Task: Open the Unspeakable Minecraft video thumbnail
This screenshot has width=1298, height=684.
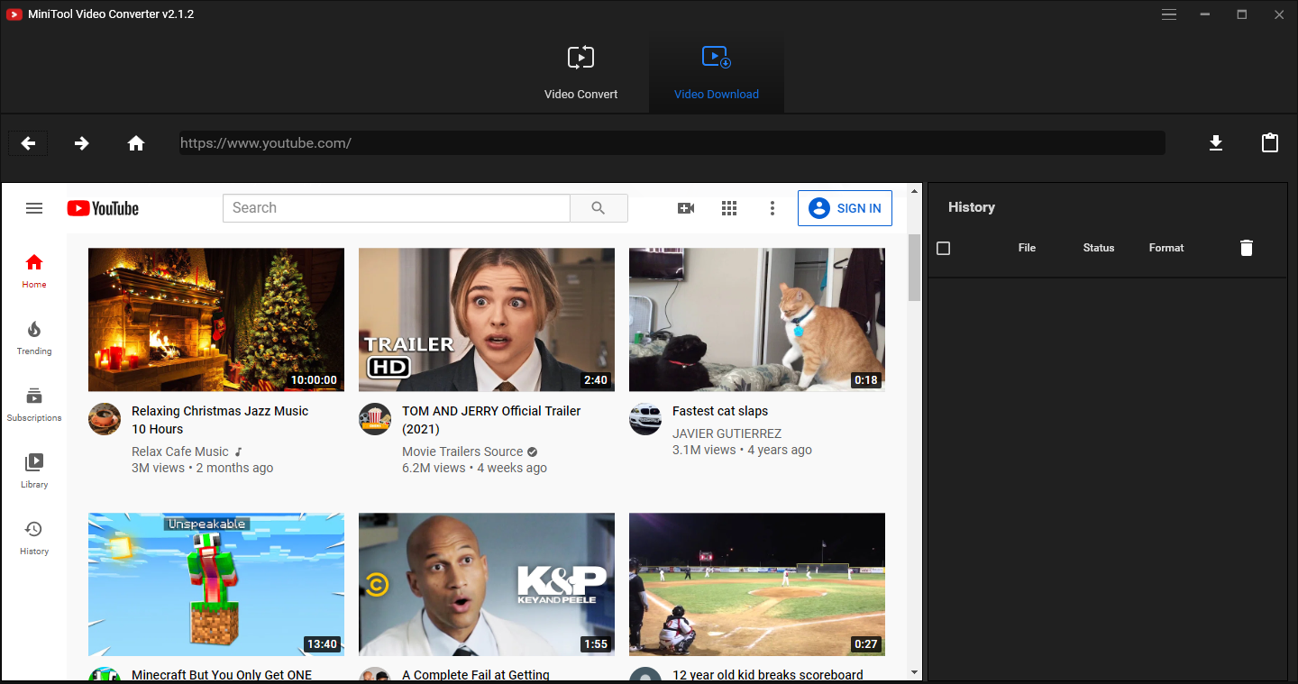Action: click(216, 585)
